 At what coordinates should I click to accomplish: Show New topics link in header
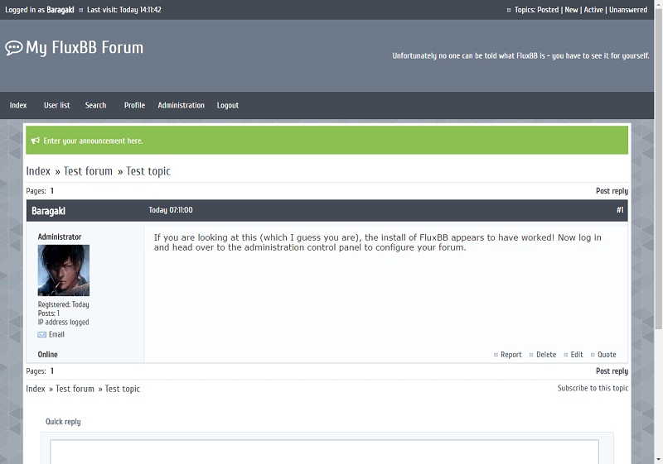pyautogui.click(x=571, y=9)
